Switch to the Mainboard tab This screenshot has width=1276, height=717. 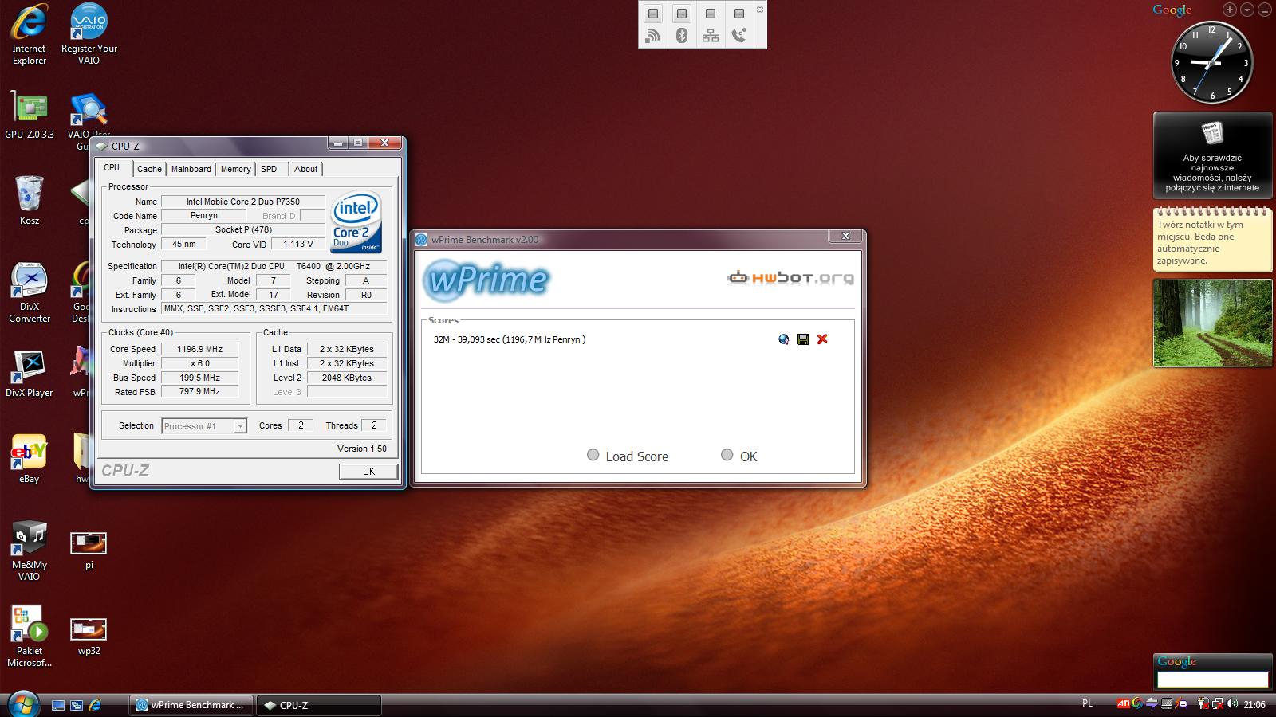(x=191, y=169)
